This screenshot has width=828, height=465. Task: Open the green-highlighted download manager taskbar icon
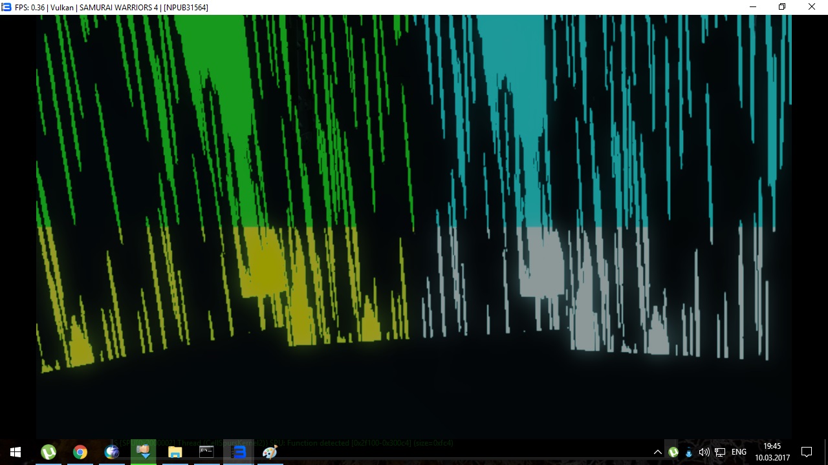(x=143, y=452)
